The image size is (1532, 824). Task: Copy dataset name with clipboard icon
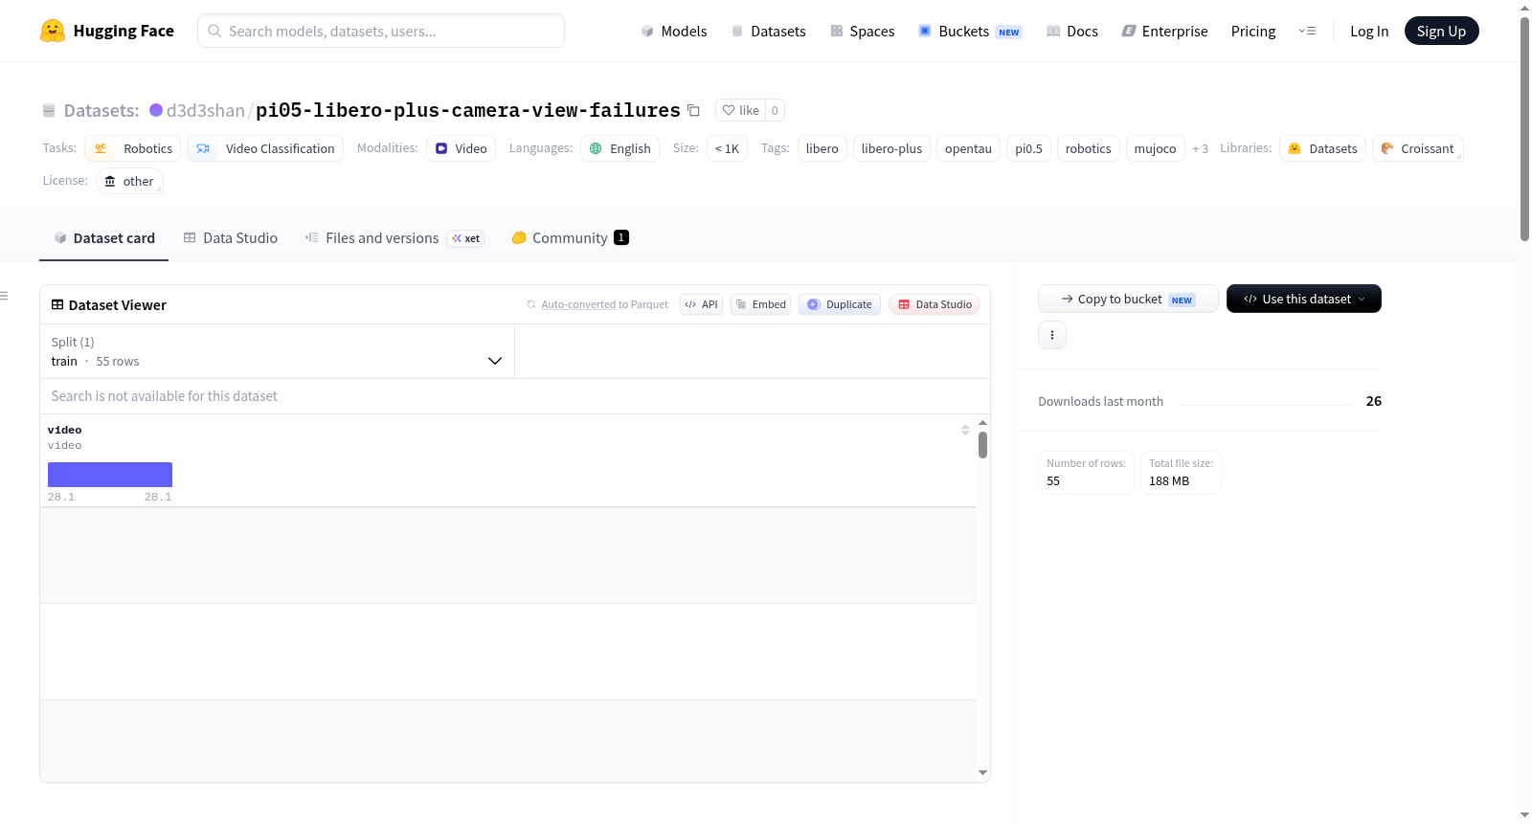(693, 110)
